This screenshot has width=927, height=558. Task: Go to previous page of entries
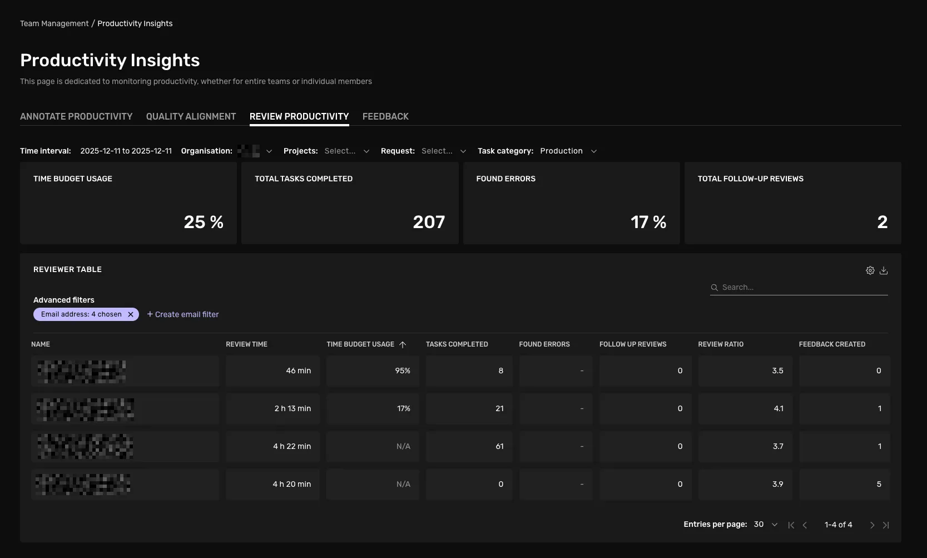(805, 525)
